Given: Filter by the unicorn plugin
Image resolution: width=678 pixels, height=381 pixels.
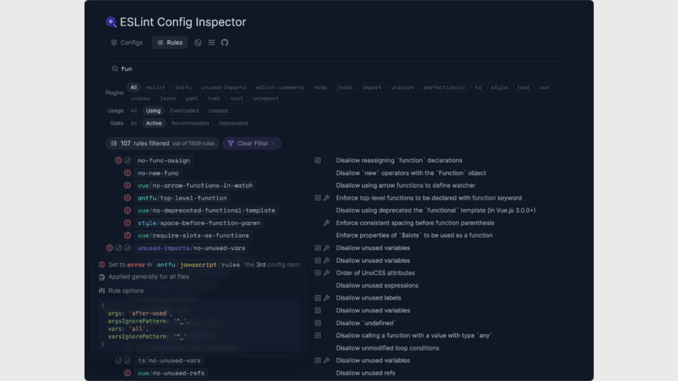Looking at the screenshot, I should [x=402, y=87].
